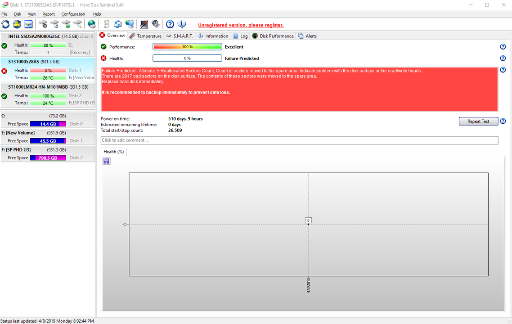Viewport: 512px width, 324px height.
Task: Open the Configuration menu
Action: tap(73, 14)
